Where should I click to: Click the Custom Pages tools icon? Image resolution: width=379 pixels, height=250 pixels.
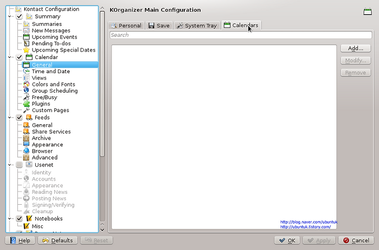(x=26, y=110)
